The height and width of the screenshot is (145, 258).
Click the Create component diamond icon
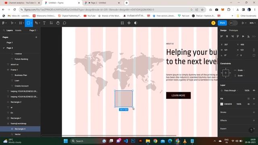129,23
